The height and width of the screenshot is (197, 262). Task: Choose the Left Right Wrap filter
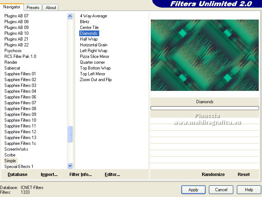(x=94, y=51)
